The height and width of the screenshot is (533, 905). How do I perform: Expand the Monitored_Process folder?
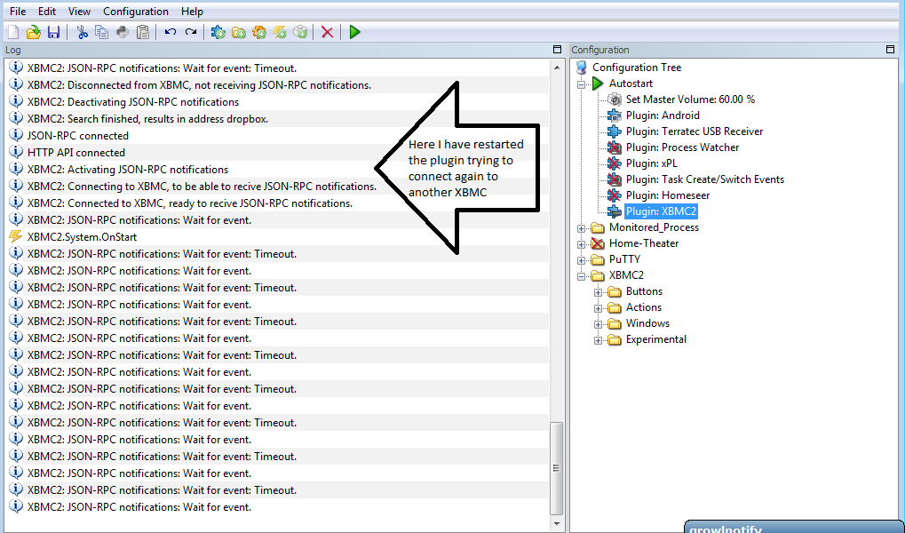pos(581,228)
